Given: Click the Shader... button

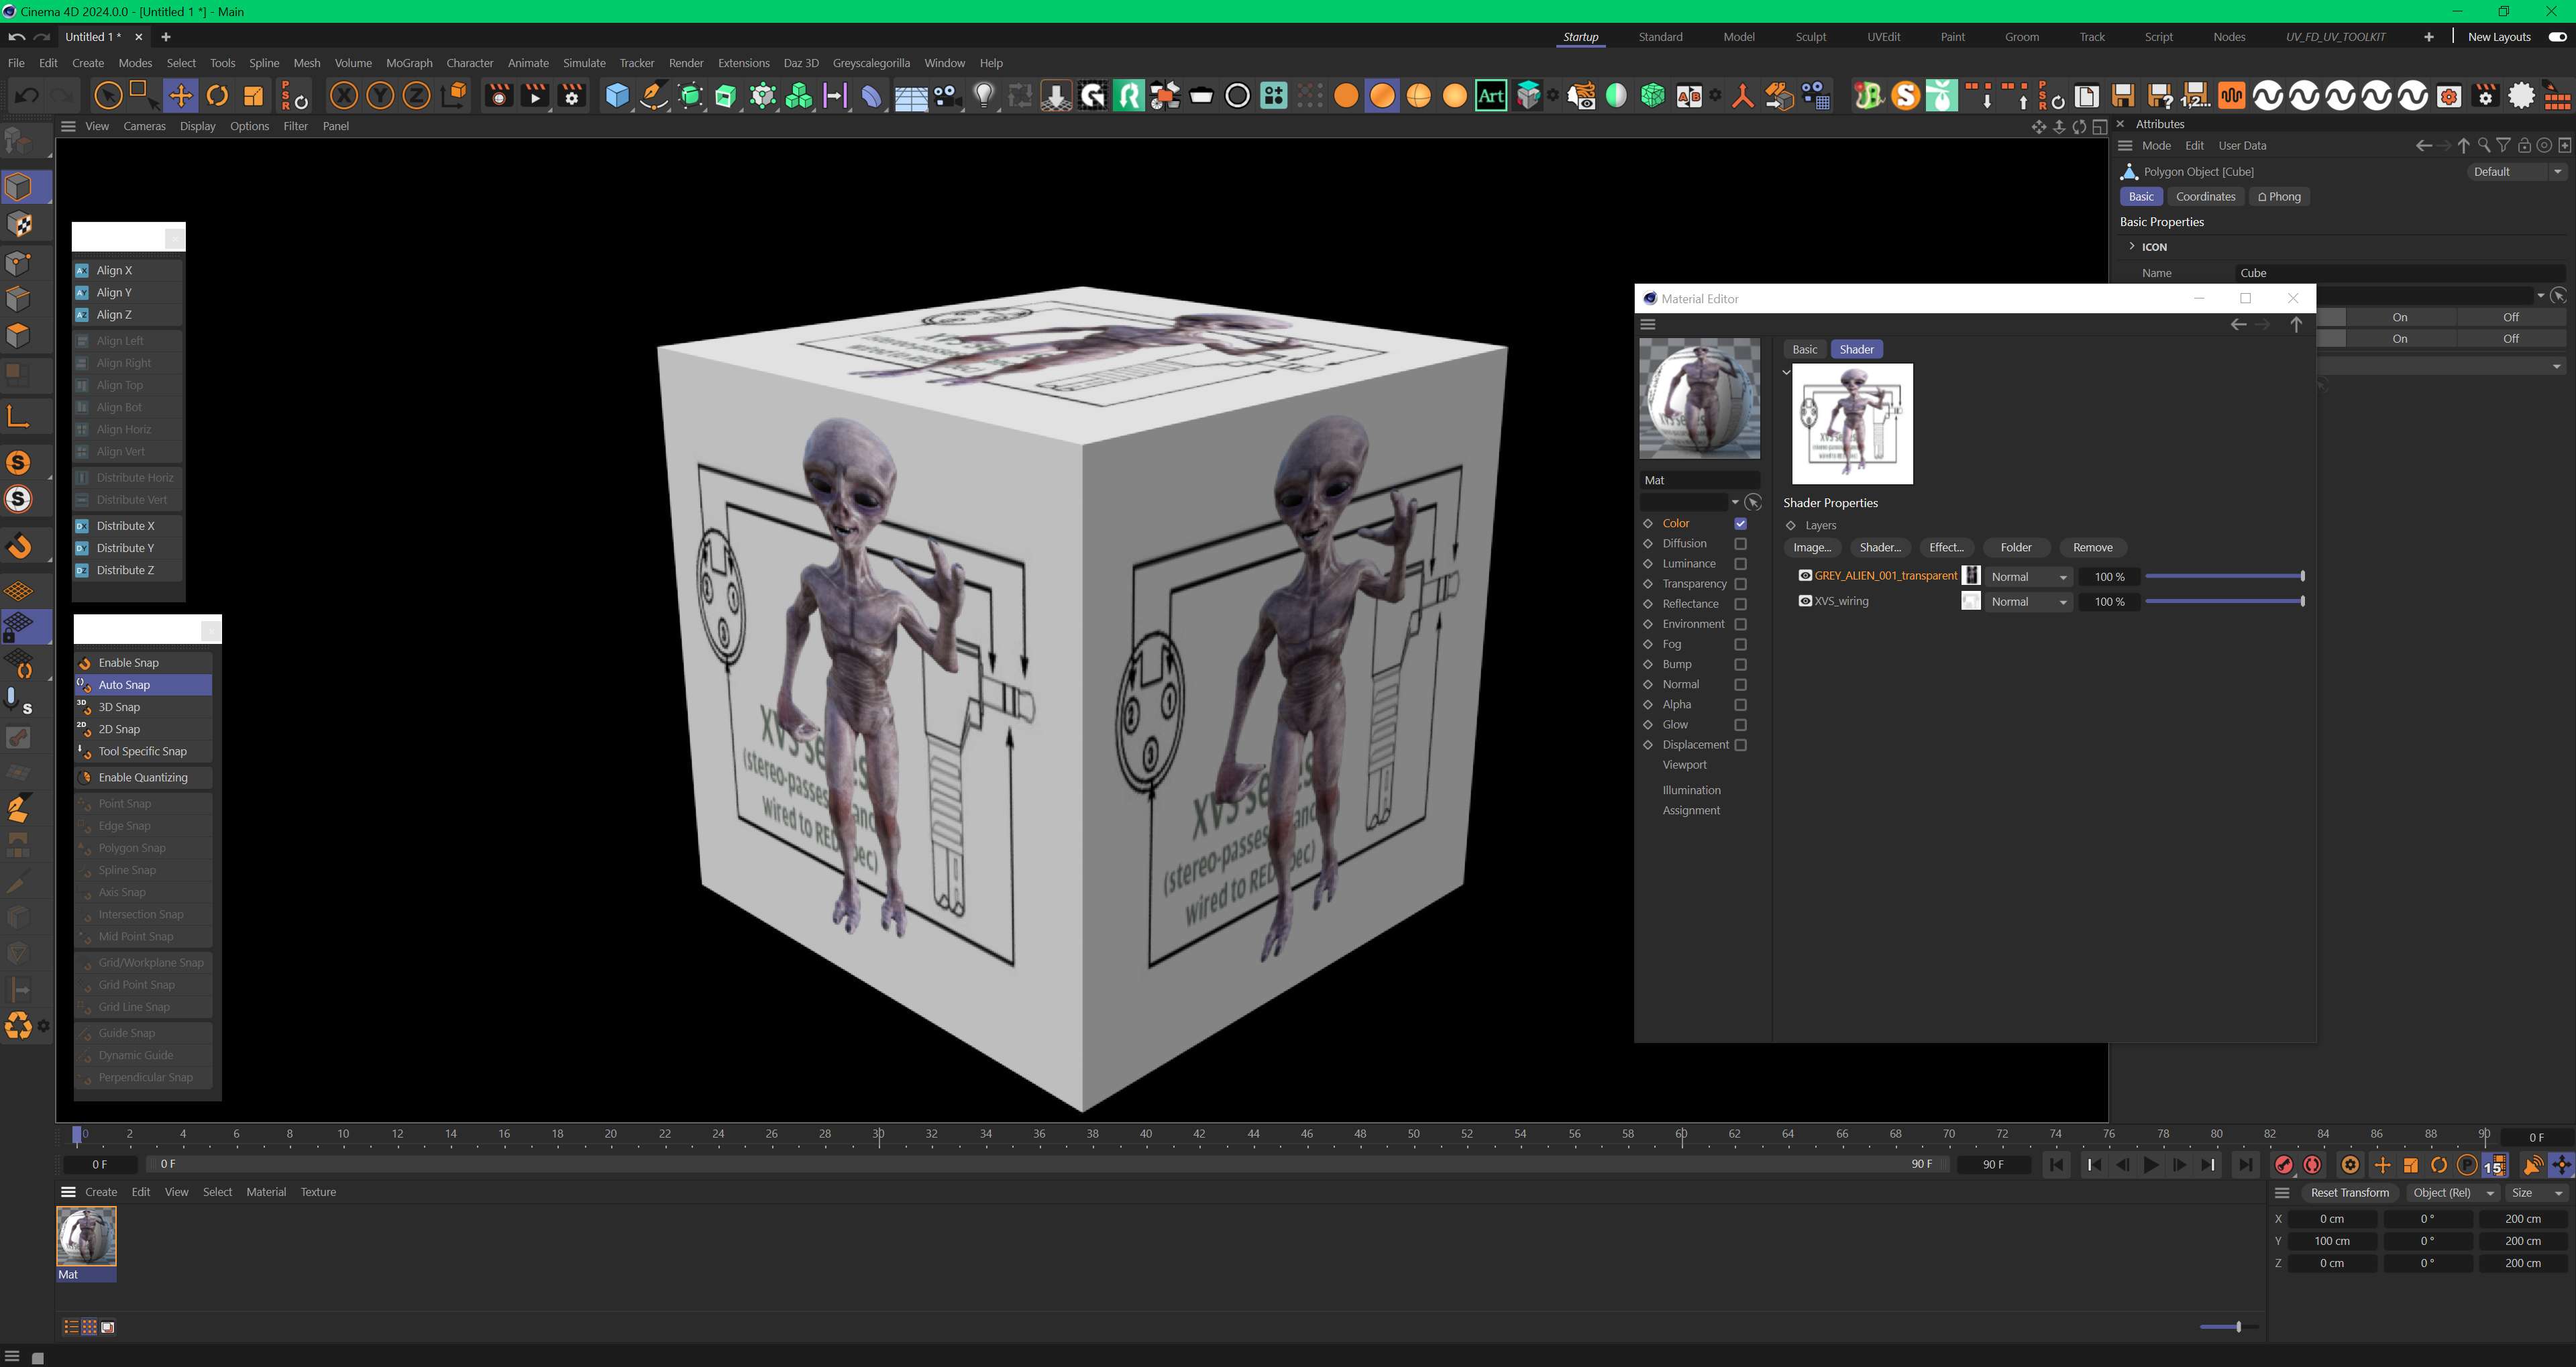Looking at the screenshot, I should click(1880, 547).
